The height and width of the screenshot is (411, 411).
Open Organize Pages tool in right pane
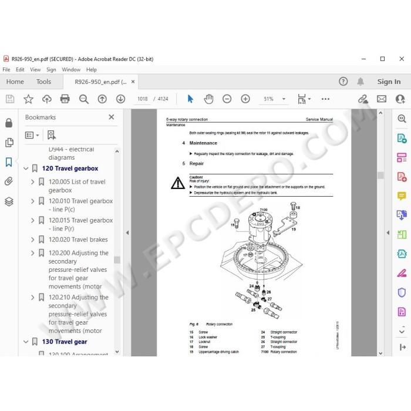tap(402, 157)
